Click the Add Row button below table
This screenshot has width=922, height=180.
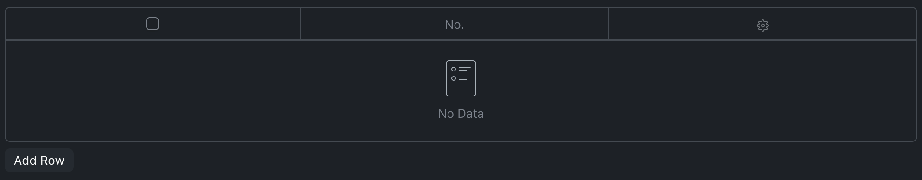pos(39,161)
